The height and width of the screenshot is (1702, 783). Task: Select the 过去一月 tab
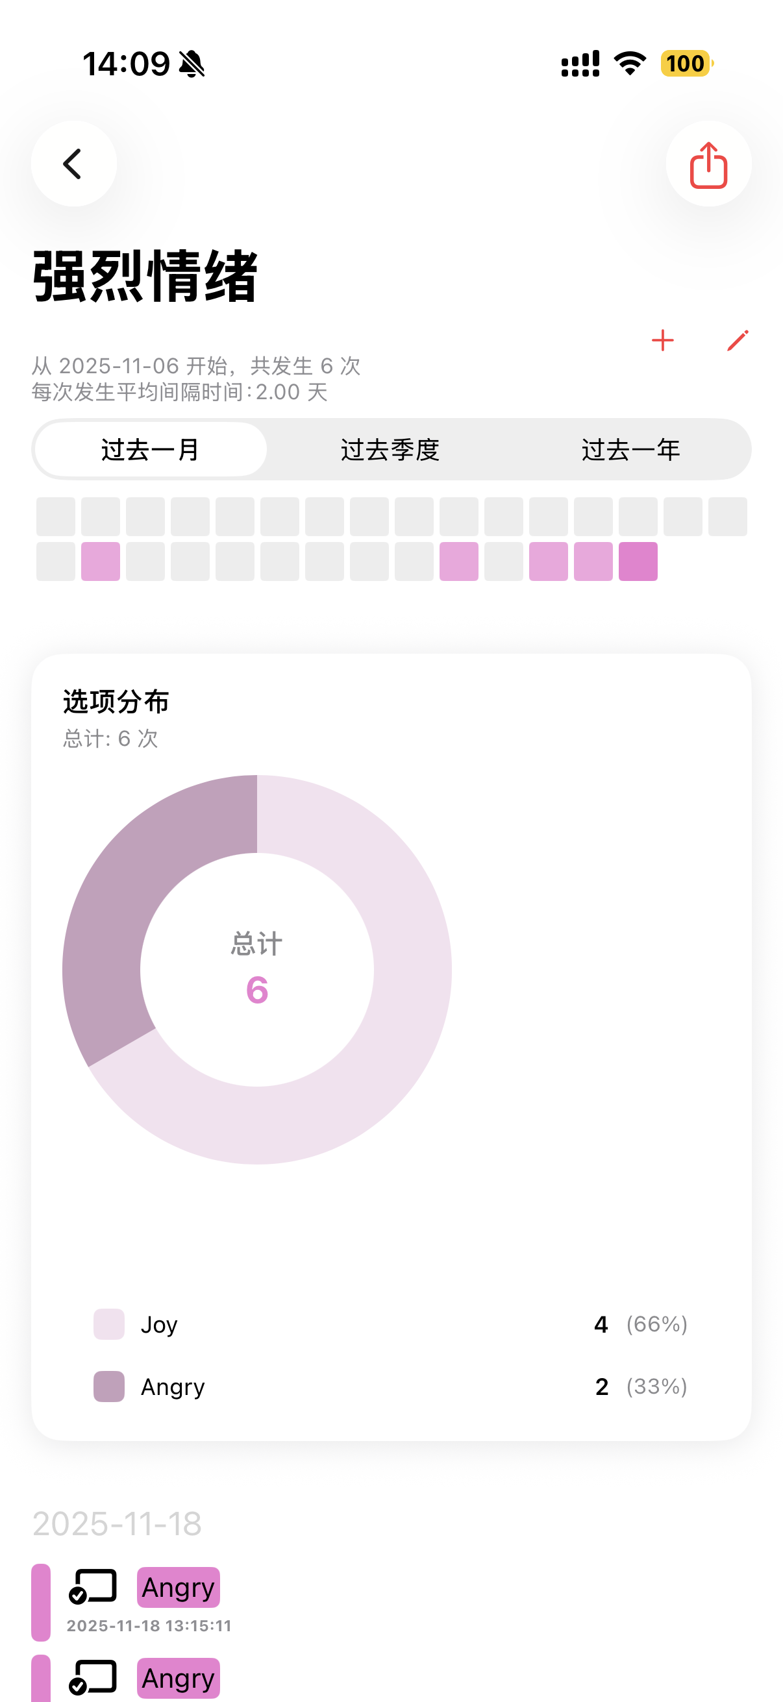pyautogui.click(x=151, y=450)
